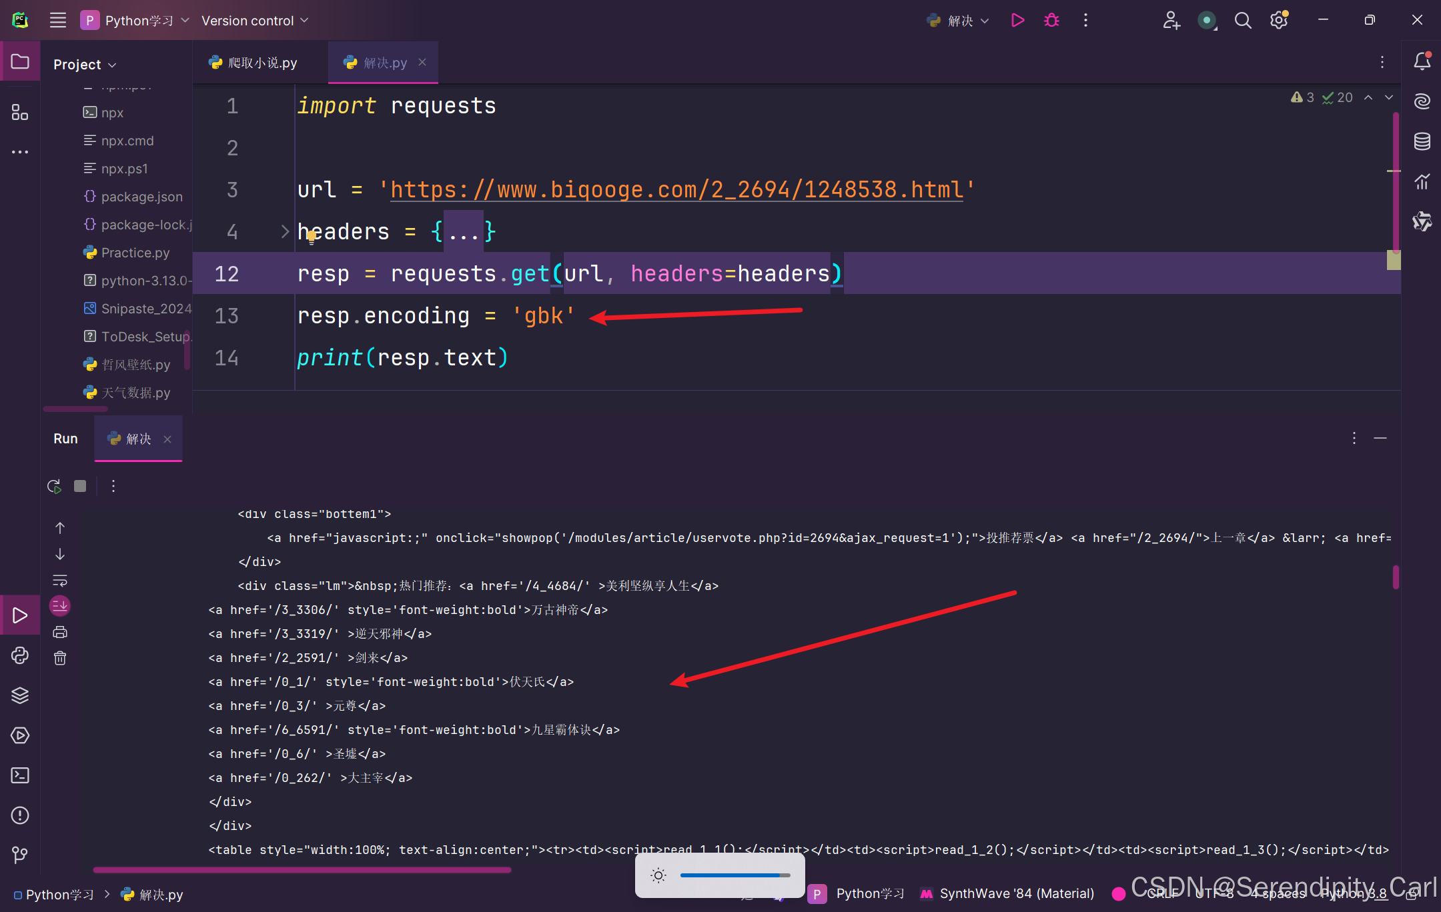Screen dimensions: 1441x912
Task: Toggle scroll to end of output
Action: point(60,605)
